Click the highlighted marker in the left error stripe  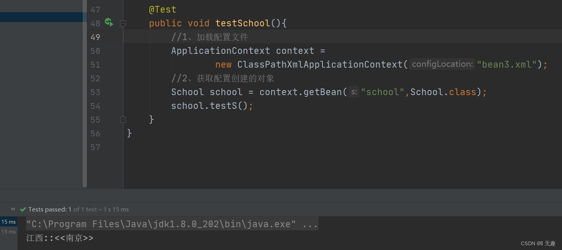(x=41, y=17)
